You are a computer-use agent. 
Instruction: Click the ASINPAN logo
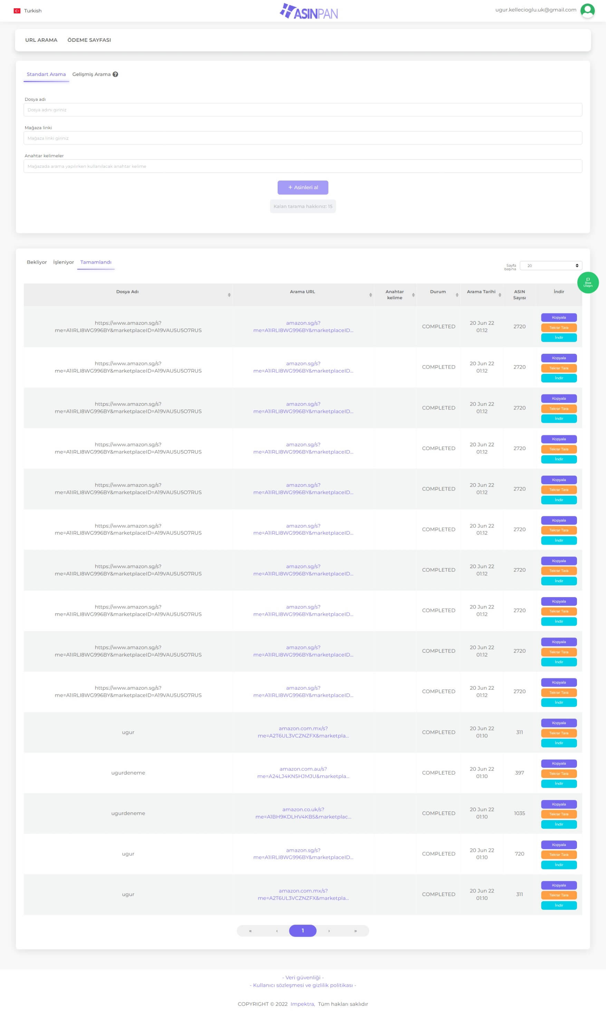click(309, 11)
